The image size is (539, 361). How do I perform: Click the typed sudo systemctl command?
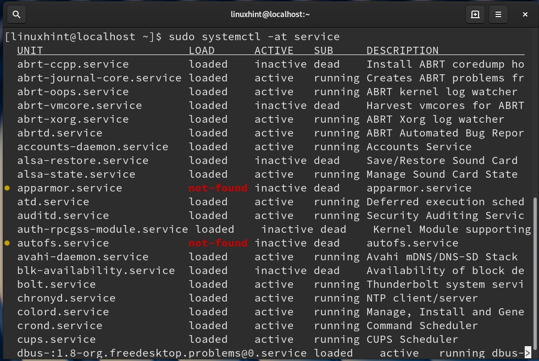(254, 37)
